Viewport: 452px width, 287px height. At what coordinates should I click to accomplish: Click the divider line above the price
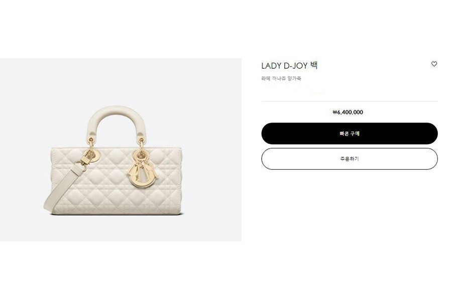(350, 101)
